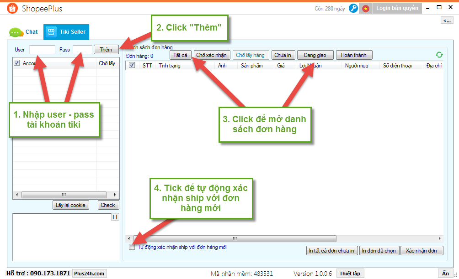The image size is (459, 279).
Task: Toggle the order table select-all checkbox
Action: coord(132,65)
